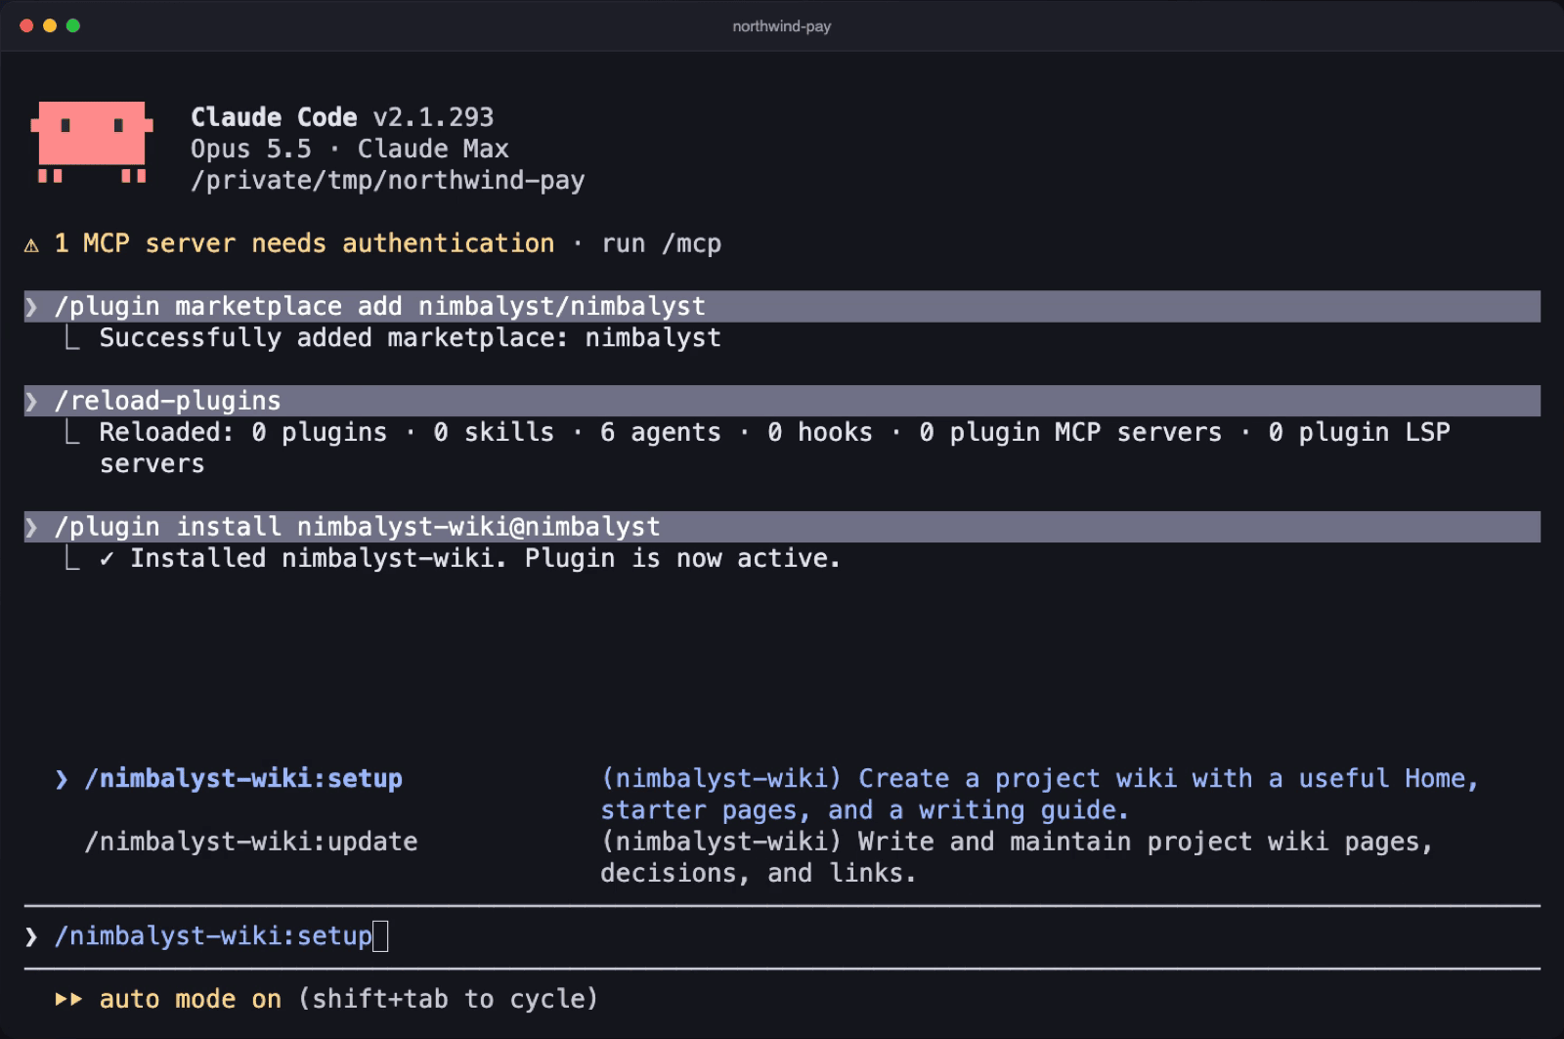This screenshot has height=1039, width=1564.
Task: Click the 'Claude Code v2.1.293' header text
Action: point(342,117)
